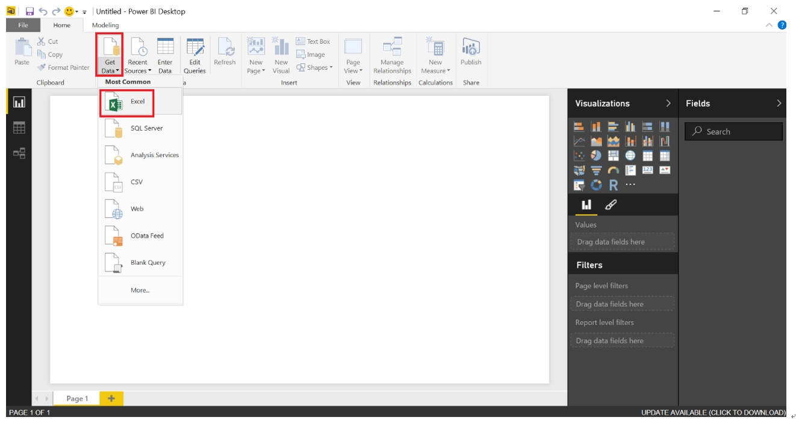796x423 pixels.
Task: Add a New Visual
Action: (x=281, y=55)
